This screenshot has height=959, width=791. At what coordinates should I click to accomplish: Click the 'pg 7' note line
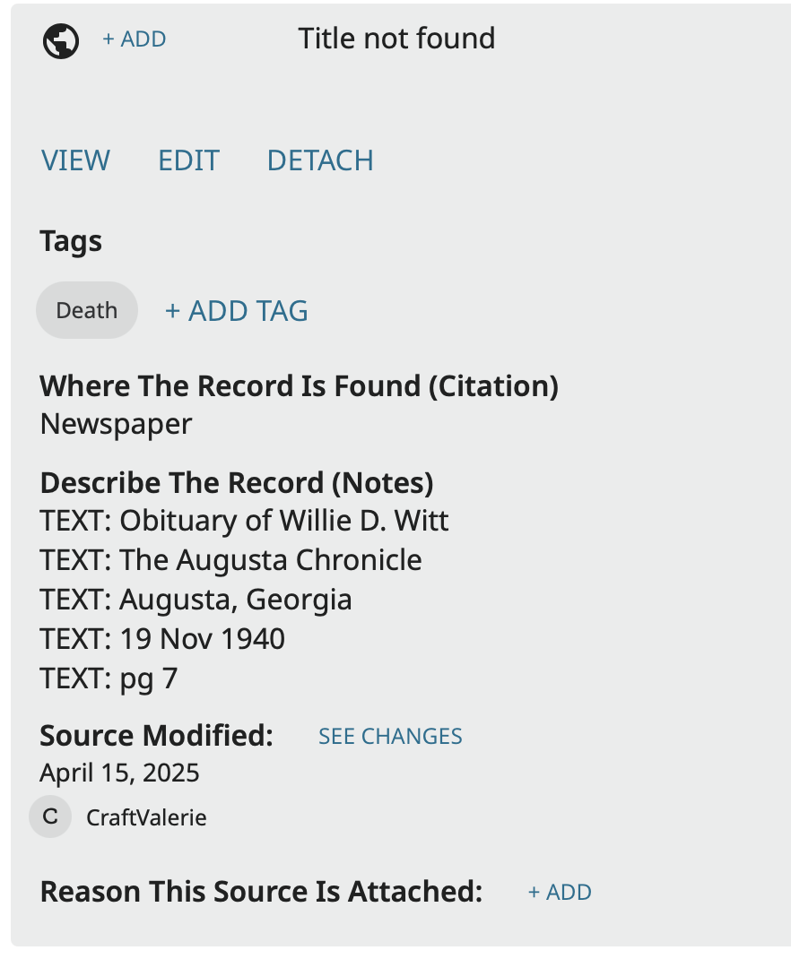click(109, 678)
